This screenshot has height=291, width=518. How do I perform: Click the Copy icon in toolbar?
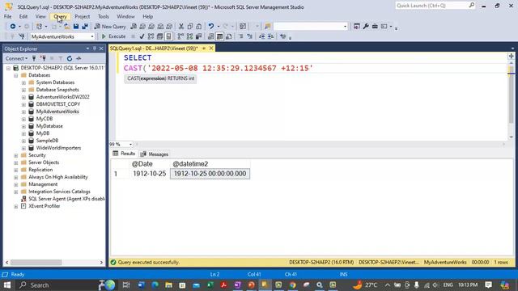click(x=190, y=27)
